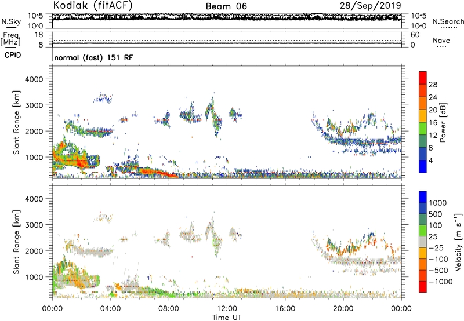The image size is (464, 321).
Task: Click the "Beam 06" heading
Action: tap(226, 6)
